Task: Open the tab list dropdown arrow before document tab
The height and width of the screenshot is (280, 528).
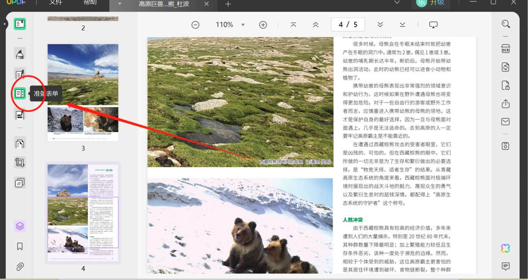Action: [x=120, y=4]
